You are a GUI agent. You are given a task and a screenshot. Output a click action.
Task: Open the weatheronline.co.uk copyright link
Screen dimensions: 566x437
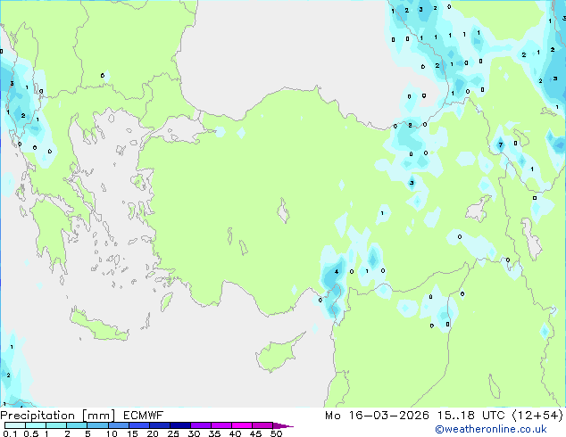[490, 429]
